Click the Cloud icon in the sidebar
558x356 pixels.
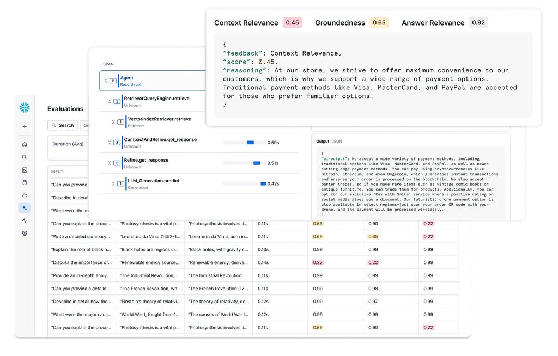pos(24,195)
